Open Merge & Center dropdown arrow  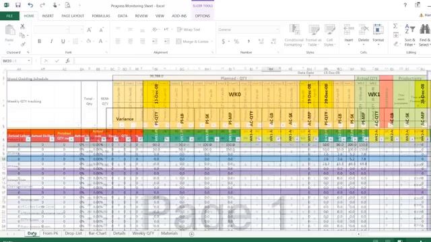point(212,42)
